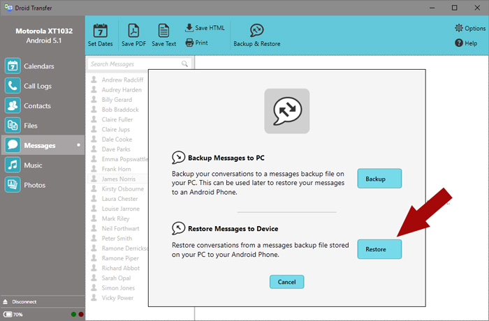Open Richard Abbot conversation

point(117,268)
